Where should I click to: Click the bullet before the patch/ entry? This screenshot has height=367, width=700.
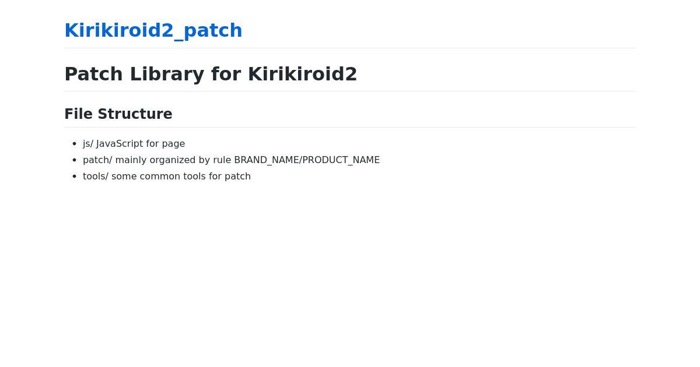(x=74, y=160)
